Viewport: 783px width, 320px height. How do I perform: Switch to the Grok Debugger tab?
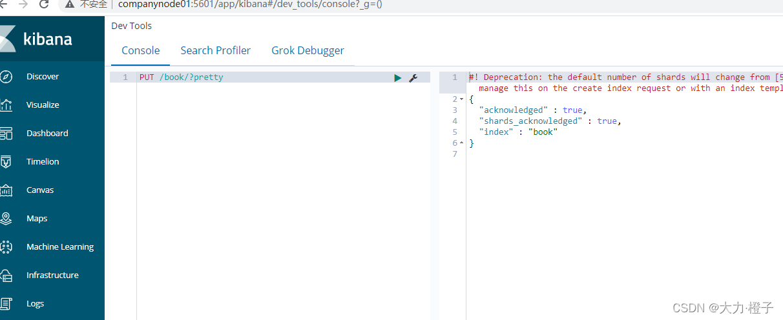tap(308, 50)
